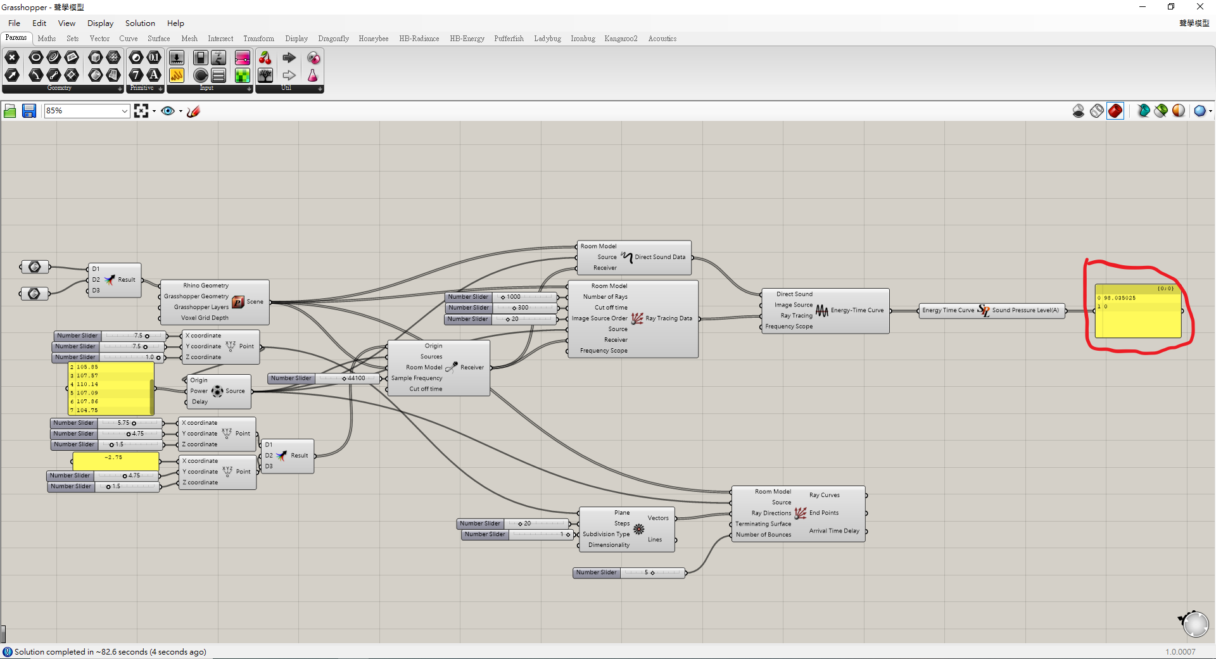Image resolution: width=1216 pixels, height=659 pixels.
Task: Open the zoom extents options arrow
Action: tap(154, 111)
